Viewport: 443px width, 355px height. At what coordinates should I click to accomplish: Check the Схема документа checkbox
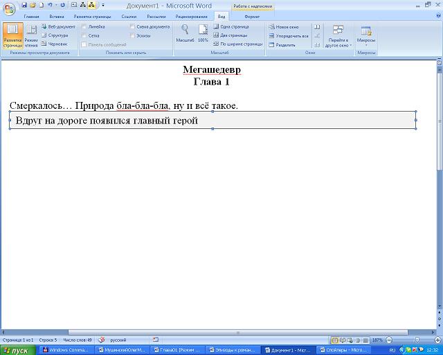(x=133, y=26)
